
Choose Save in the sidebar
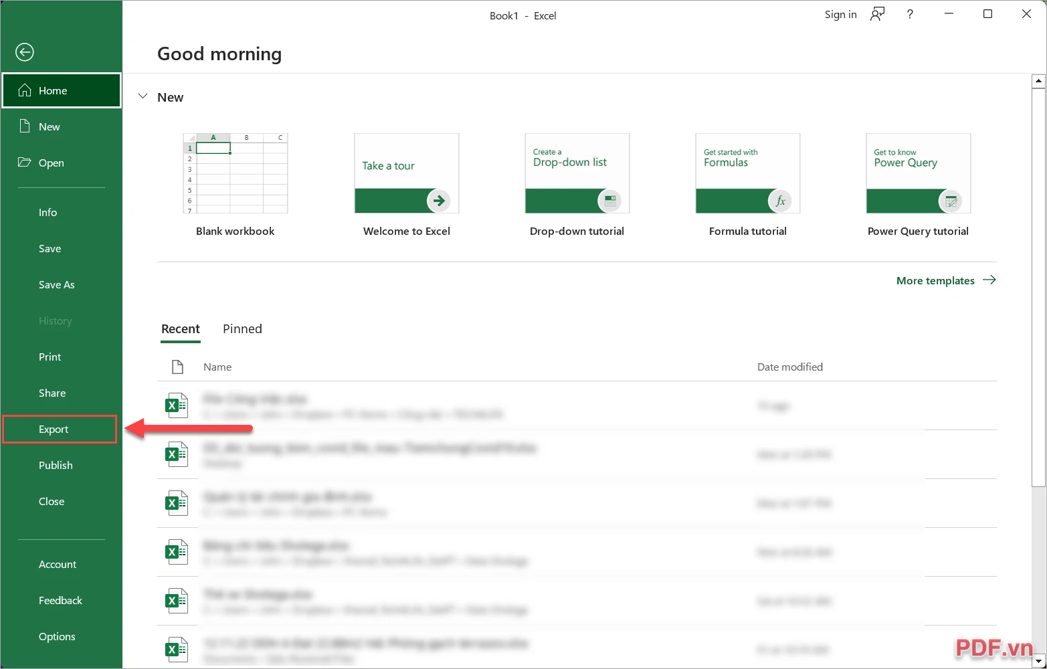pos(62,248)
